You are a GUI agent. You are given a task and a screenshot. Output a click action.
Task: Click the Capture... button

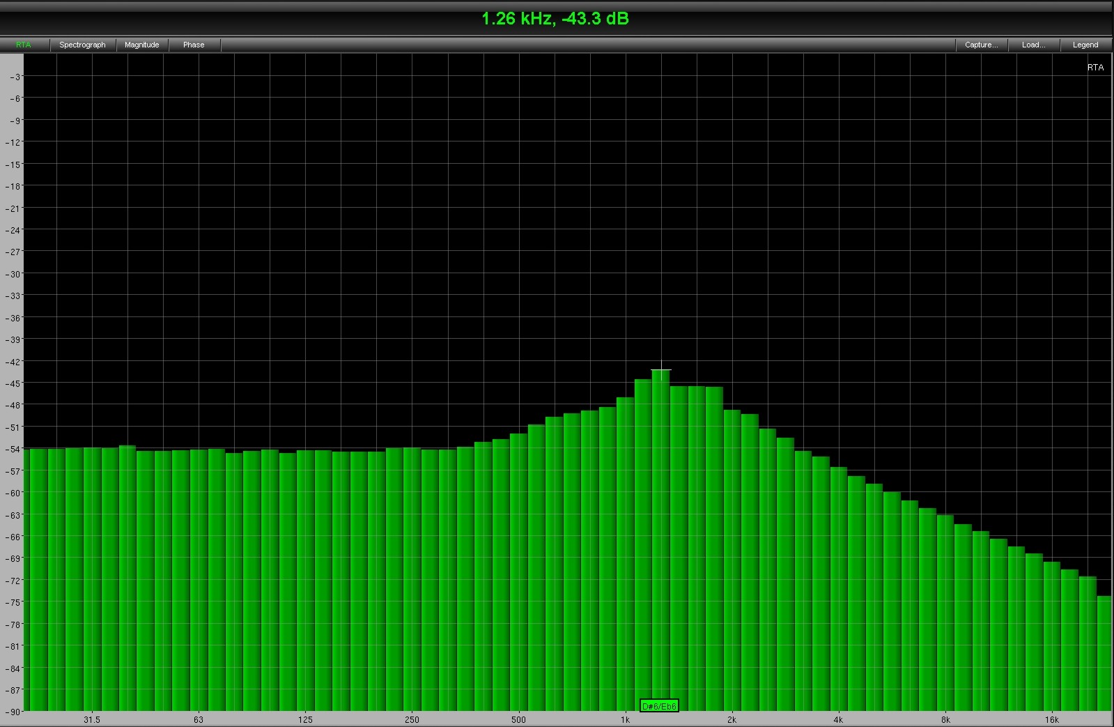coord(981,45)
